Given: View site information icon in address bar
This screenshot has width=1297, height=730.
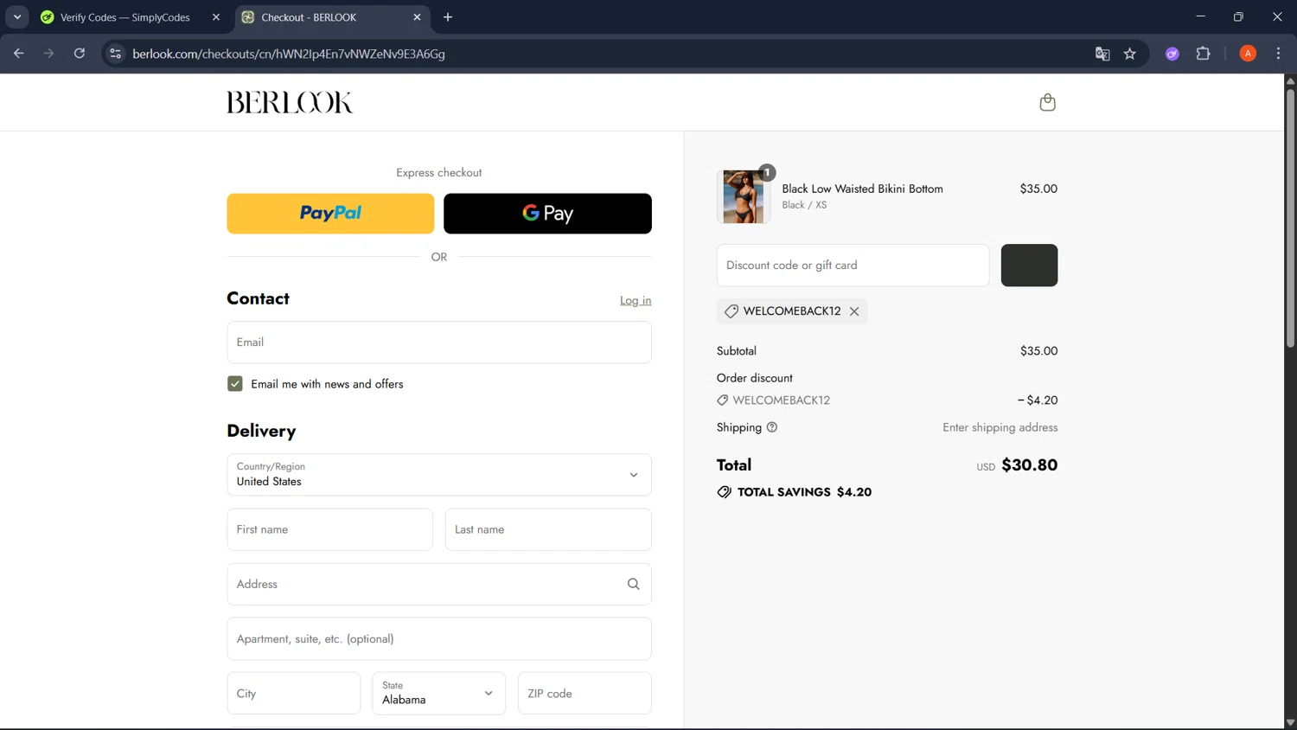Looking at the screenshot, I should tap(115, 54).
